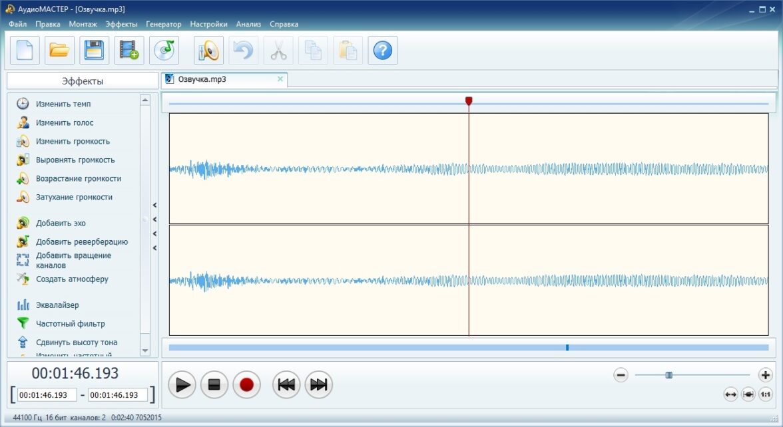Screen dimensions: 783x427
Task: Open a file with the folder icon
Action: pos(60,51)
